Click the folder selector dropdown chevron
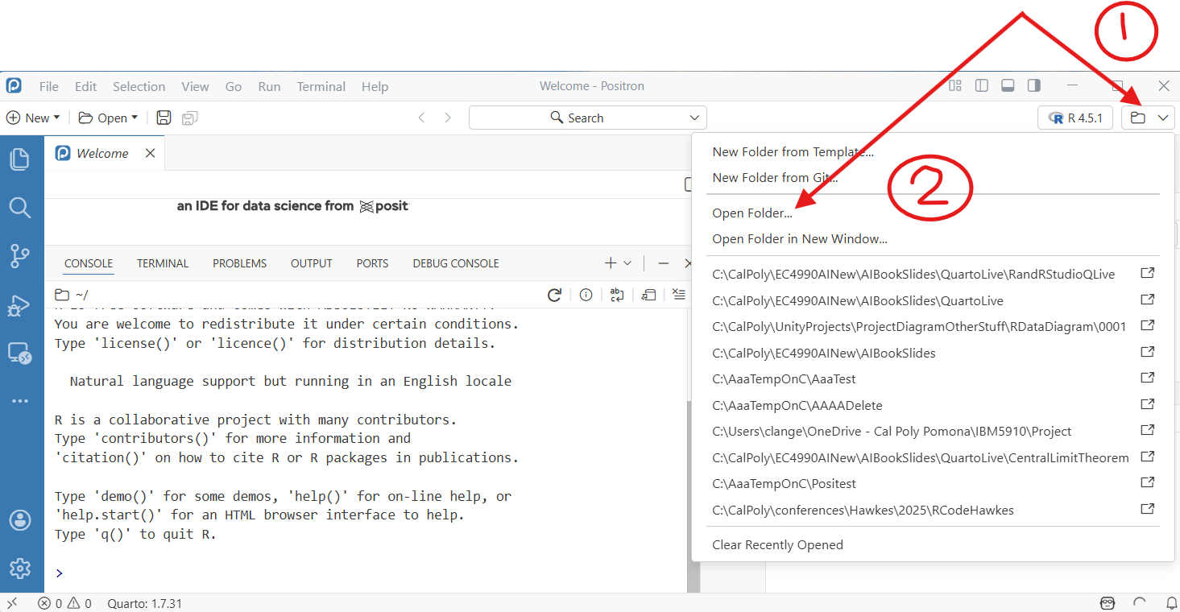The height and width of the screenshot is (612, 1180). 1163,118
